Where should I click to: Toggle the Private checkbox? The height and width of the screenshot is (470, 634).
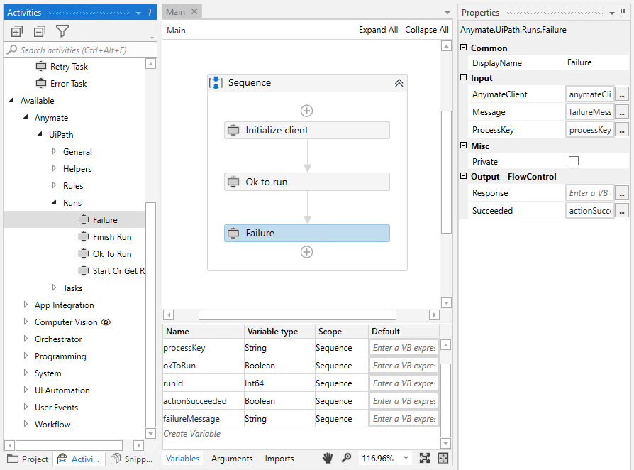(x=573, y=161)
